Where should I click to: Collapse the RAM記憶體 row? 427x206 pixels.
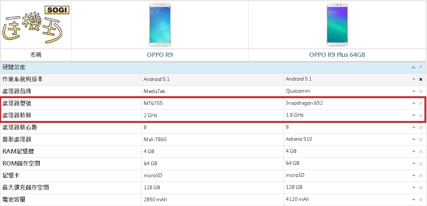(x=414, y=152)
